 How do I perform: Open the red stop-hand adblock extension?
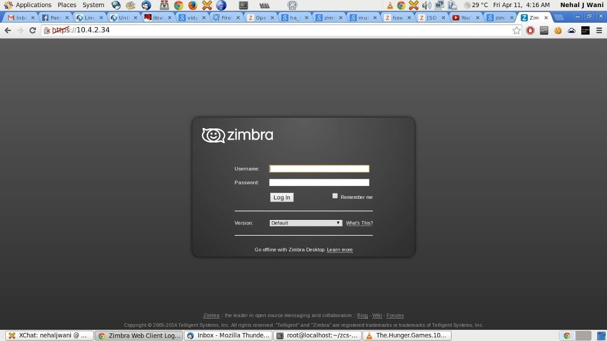click(x=531, y=30)
